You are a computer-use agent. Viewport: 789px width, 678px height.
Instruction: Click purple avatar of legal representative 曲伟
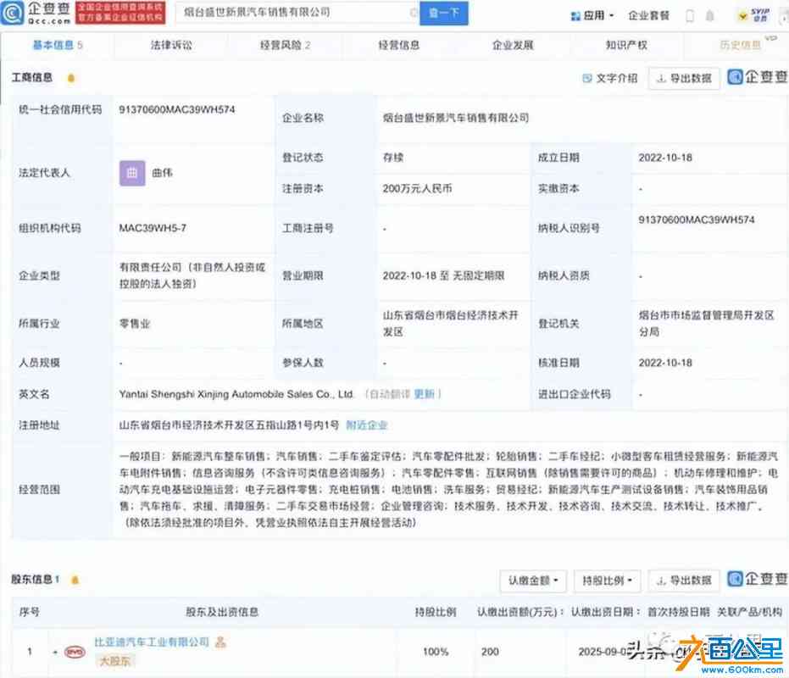[132, 173]
